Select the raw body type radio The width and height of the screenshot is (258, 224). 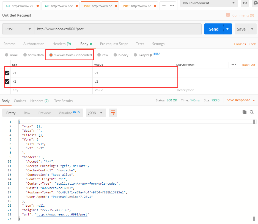click(99, 55)
